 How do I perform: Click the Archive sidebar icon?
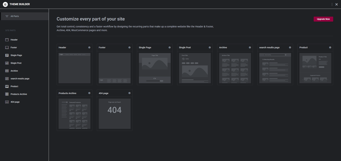(7, 71)
